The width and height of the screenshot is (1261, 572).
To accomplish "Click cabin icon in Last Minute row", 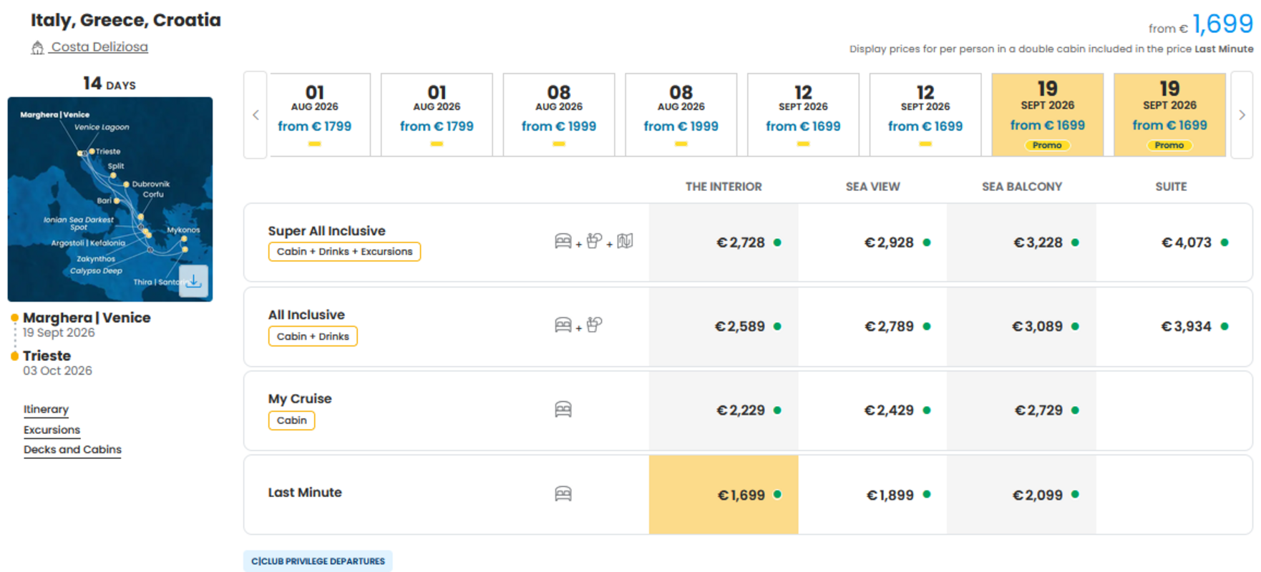I will 563,494.
